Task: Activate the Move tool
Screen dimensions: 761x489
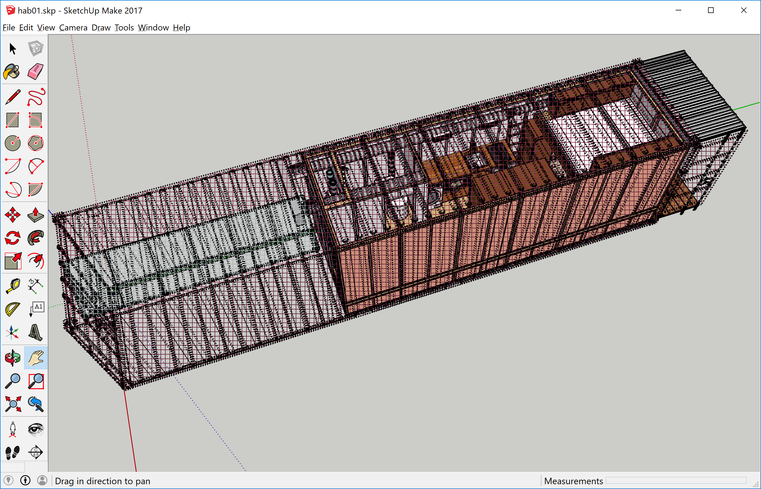Action: pos(13,215)
